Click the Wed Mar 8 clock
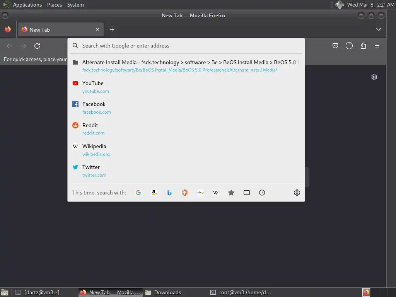This screenshot has width=396, height=297. 370,5
